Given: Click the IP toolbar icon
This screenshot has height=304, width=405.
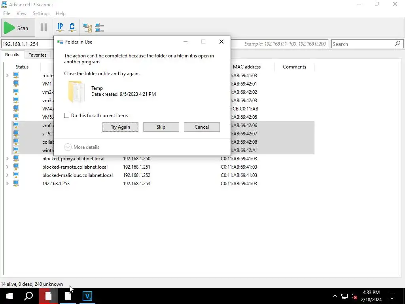Looking at the screenshot, I should [x=60, y=27].
